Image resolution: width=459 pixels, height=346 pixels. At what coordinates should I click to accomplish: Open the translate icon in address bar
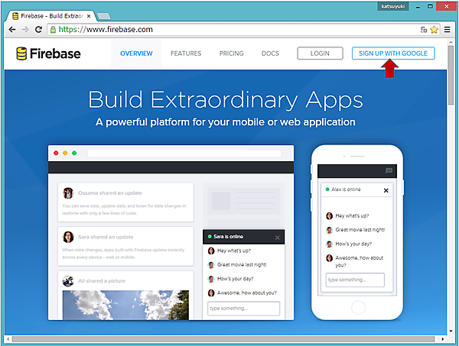point(424,30)
